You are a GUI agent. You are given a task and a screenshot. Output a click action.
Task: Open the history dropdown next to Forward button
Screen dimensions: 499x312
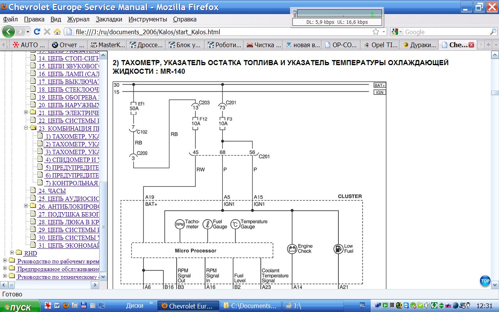tap(28, 32)
